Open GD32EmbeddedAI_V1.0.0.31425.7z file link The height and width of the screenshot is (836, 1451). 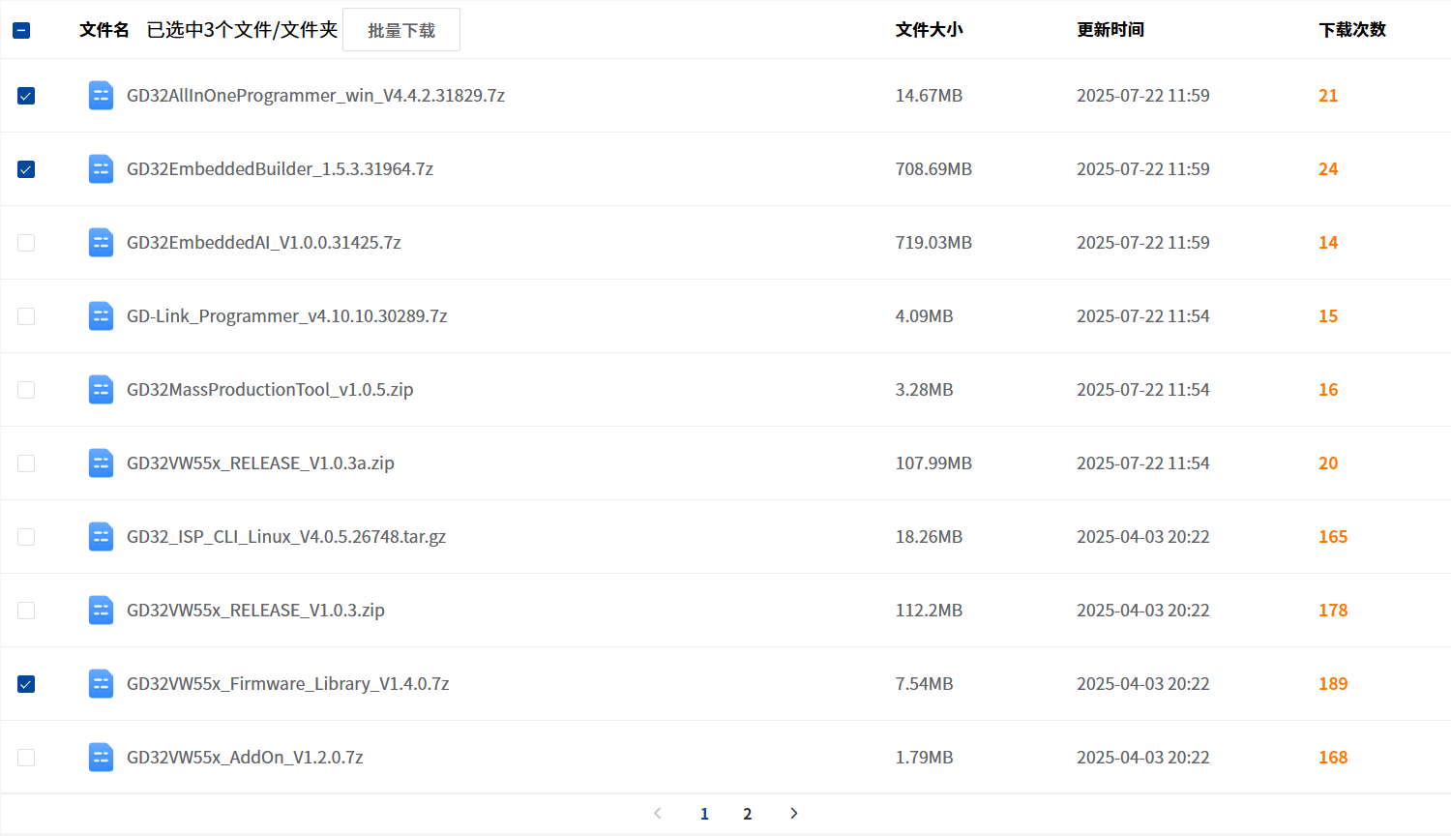pos(264,243)
